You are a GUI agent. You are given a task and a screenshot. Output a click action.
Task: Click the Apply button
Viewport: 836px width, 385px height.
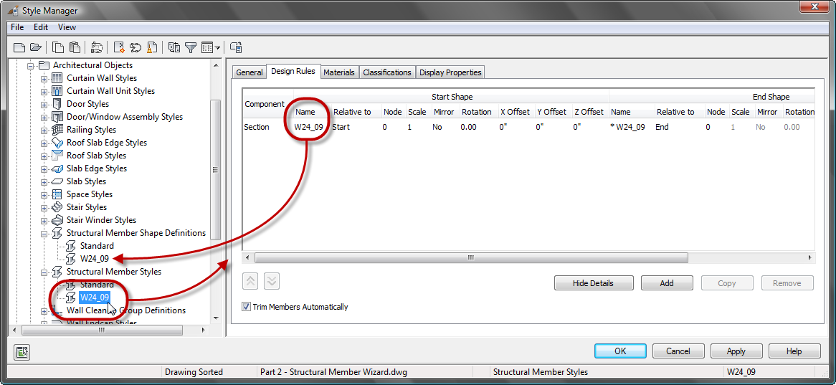[x=736, y=351]
